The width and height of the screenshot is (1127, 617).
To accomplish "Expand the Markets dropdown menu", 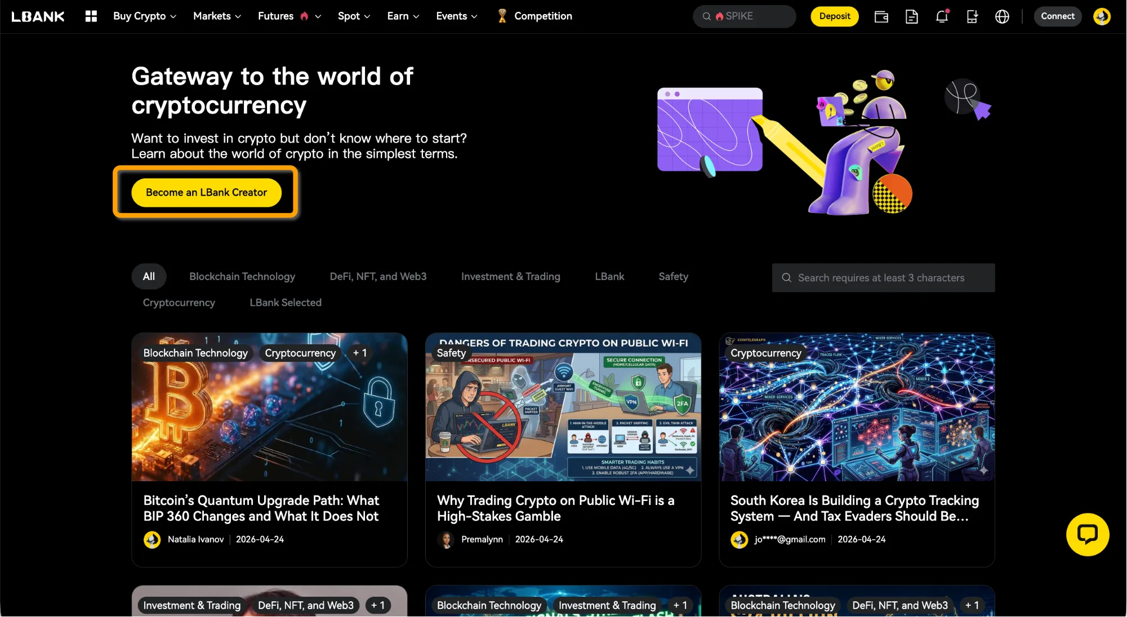I will [217, 16].
